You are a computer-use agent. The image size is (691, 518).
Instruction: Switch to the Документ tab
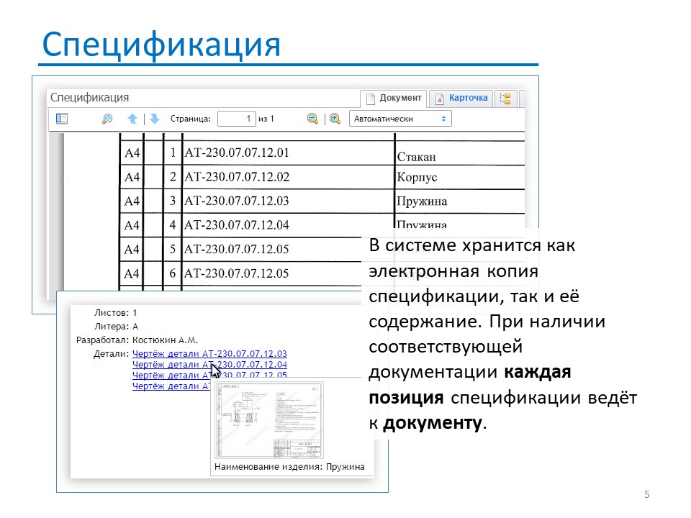pyautogui.click(x=394, y=99)
